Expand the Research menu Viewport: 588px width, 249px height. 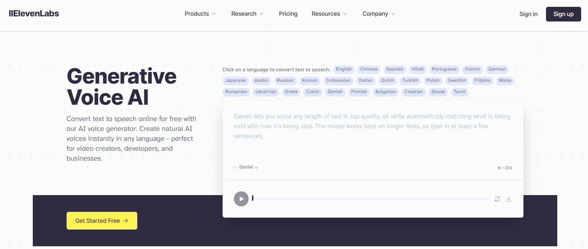pos(247,14)
